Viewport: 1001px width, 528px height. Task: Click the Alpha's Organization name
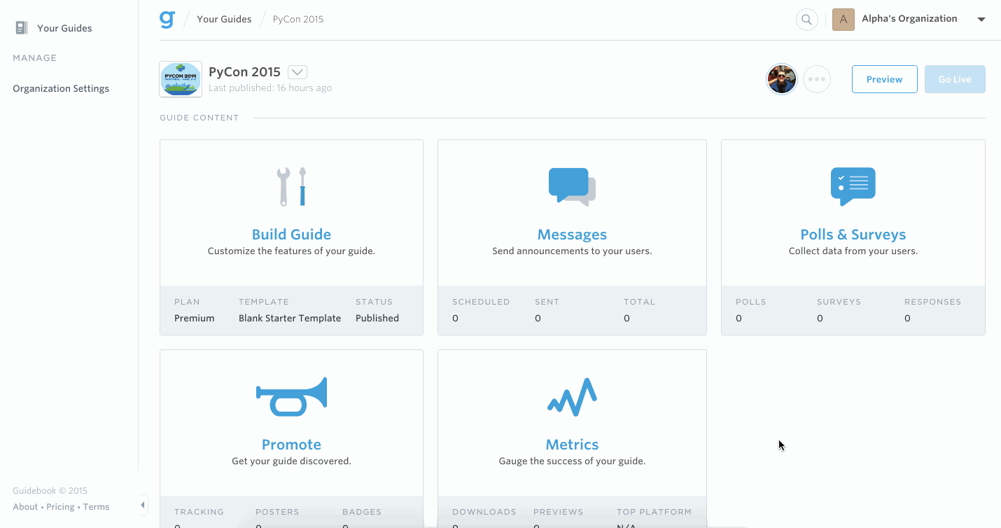point(909,19)
